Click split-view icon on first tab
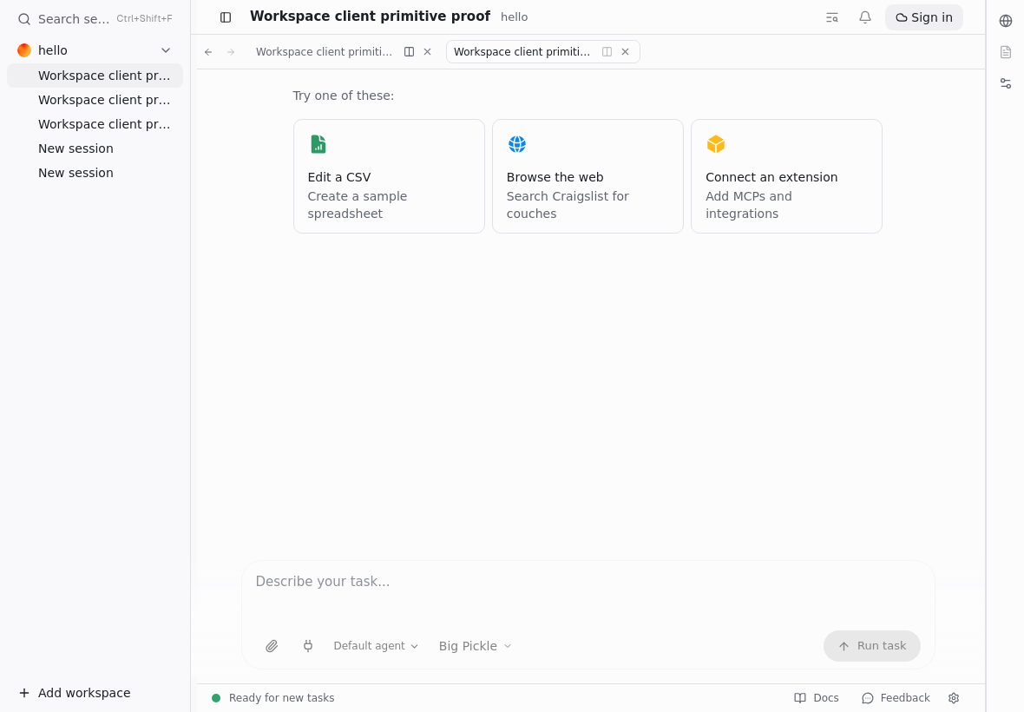Screen dimensions: 1024x712 click(x=409, y=52)
